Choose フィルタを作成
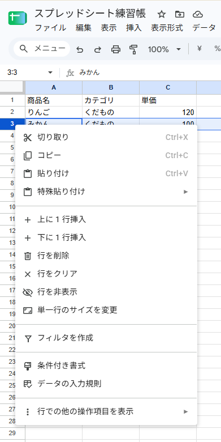 pos(106,338)
